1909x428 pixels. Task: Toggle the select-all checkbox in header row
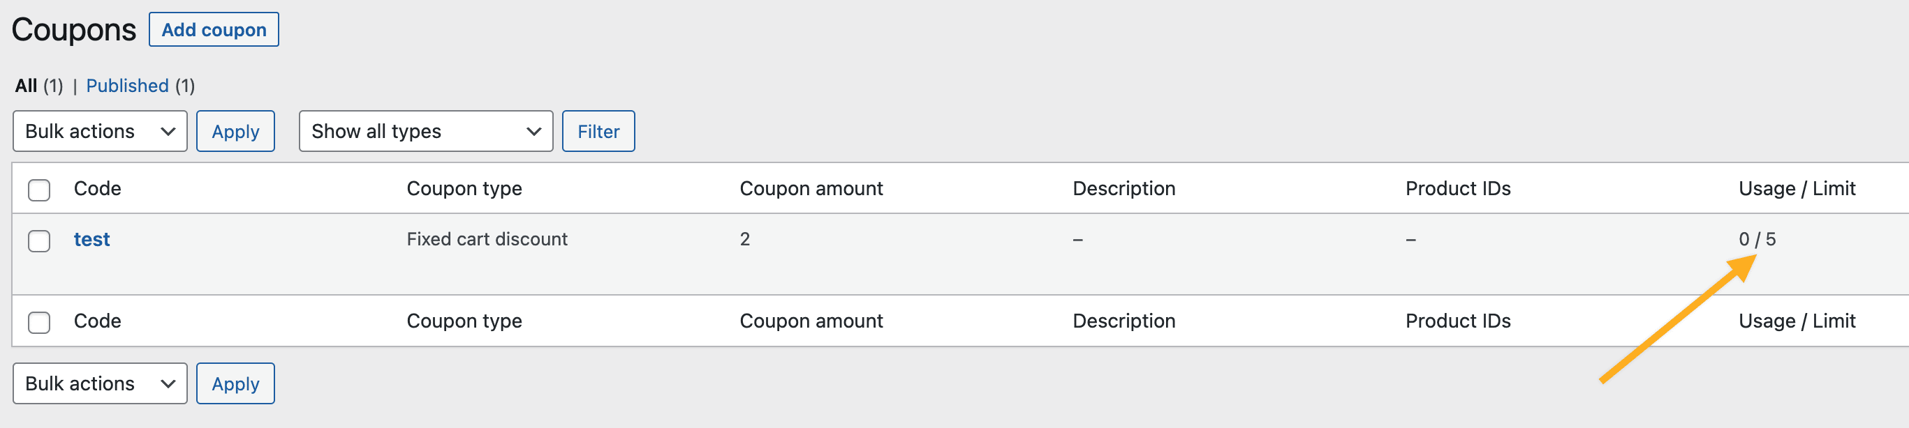(38, 189)
